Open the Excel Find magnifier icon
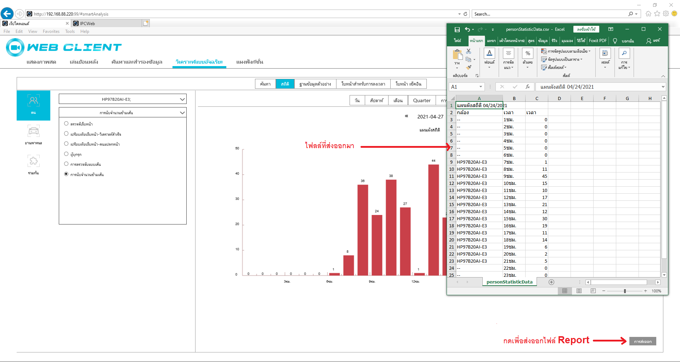The image size is (680, 362). tap(624, 53)
